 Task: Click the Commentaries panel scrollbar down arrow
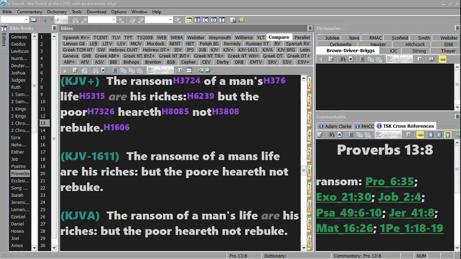coord(457,247)
